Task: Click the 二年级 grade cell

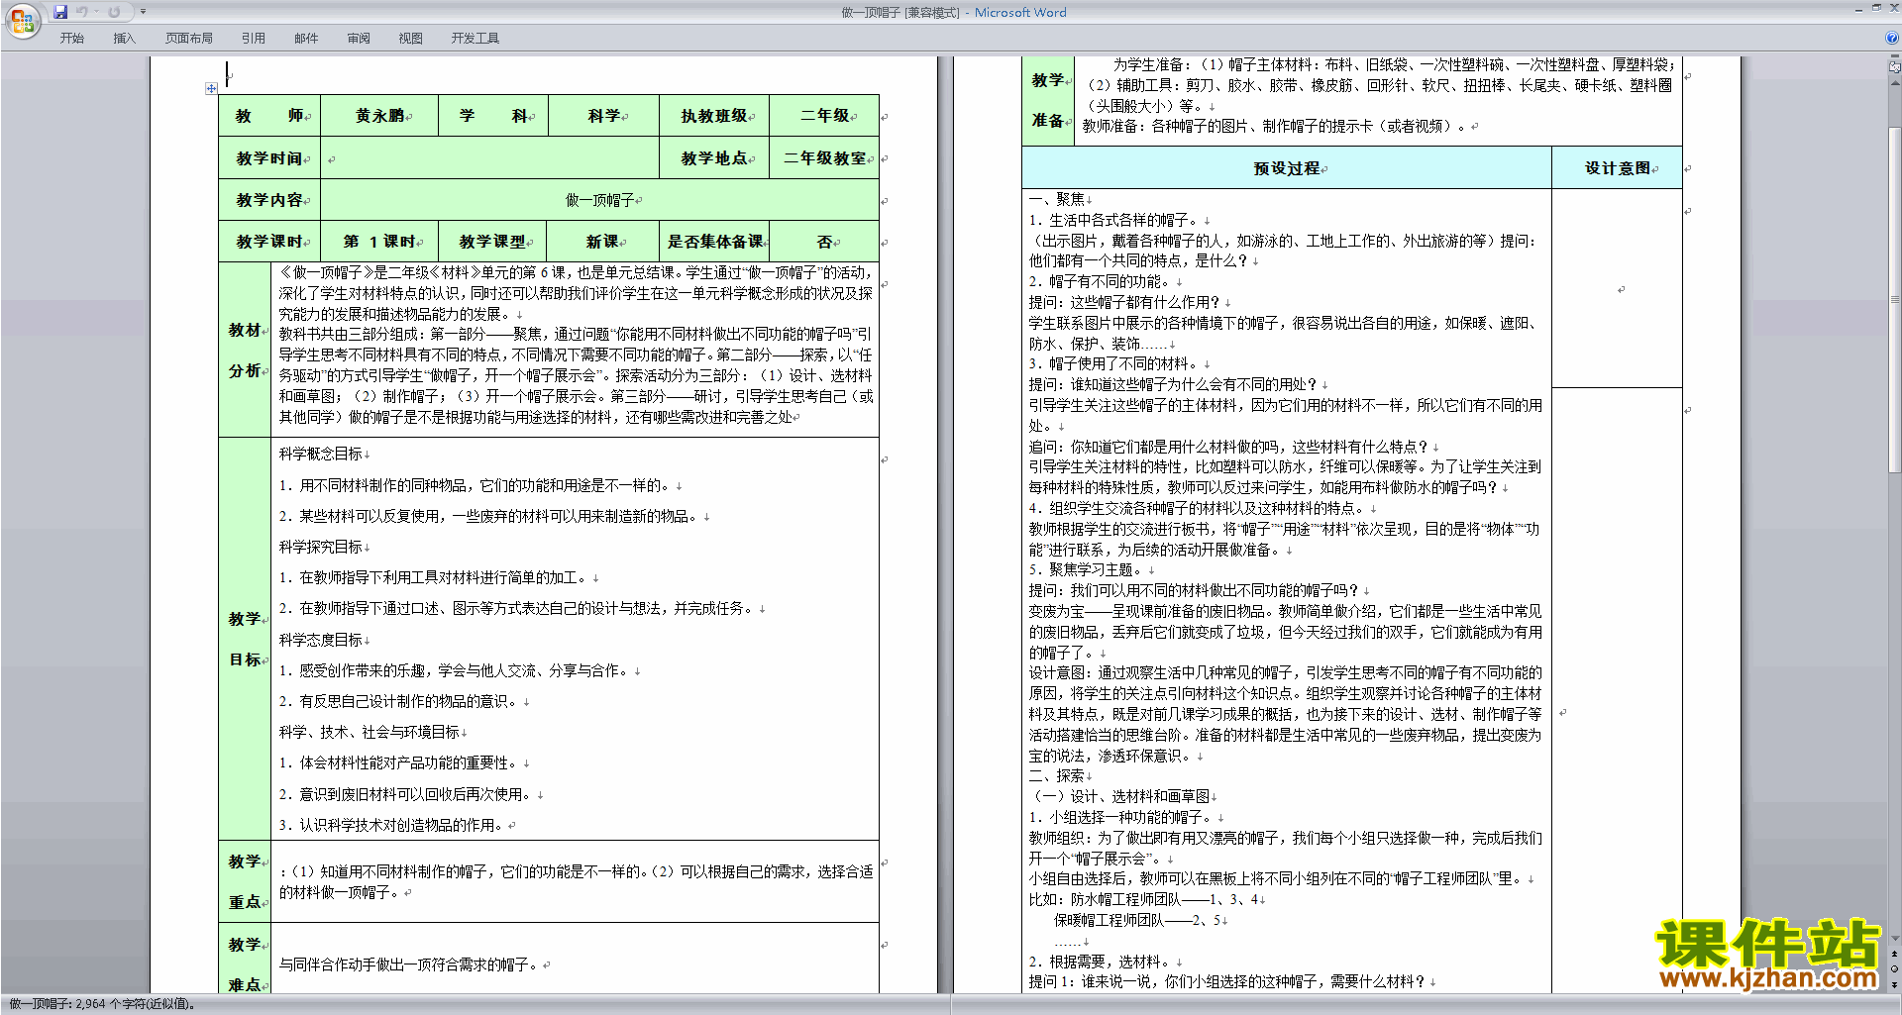Action: 824,116
